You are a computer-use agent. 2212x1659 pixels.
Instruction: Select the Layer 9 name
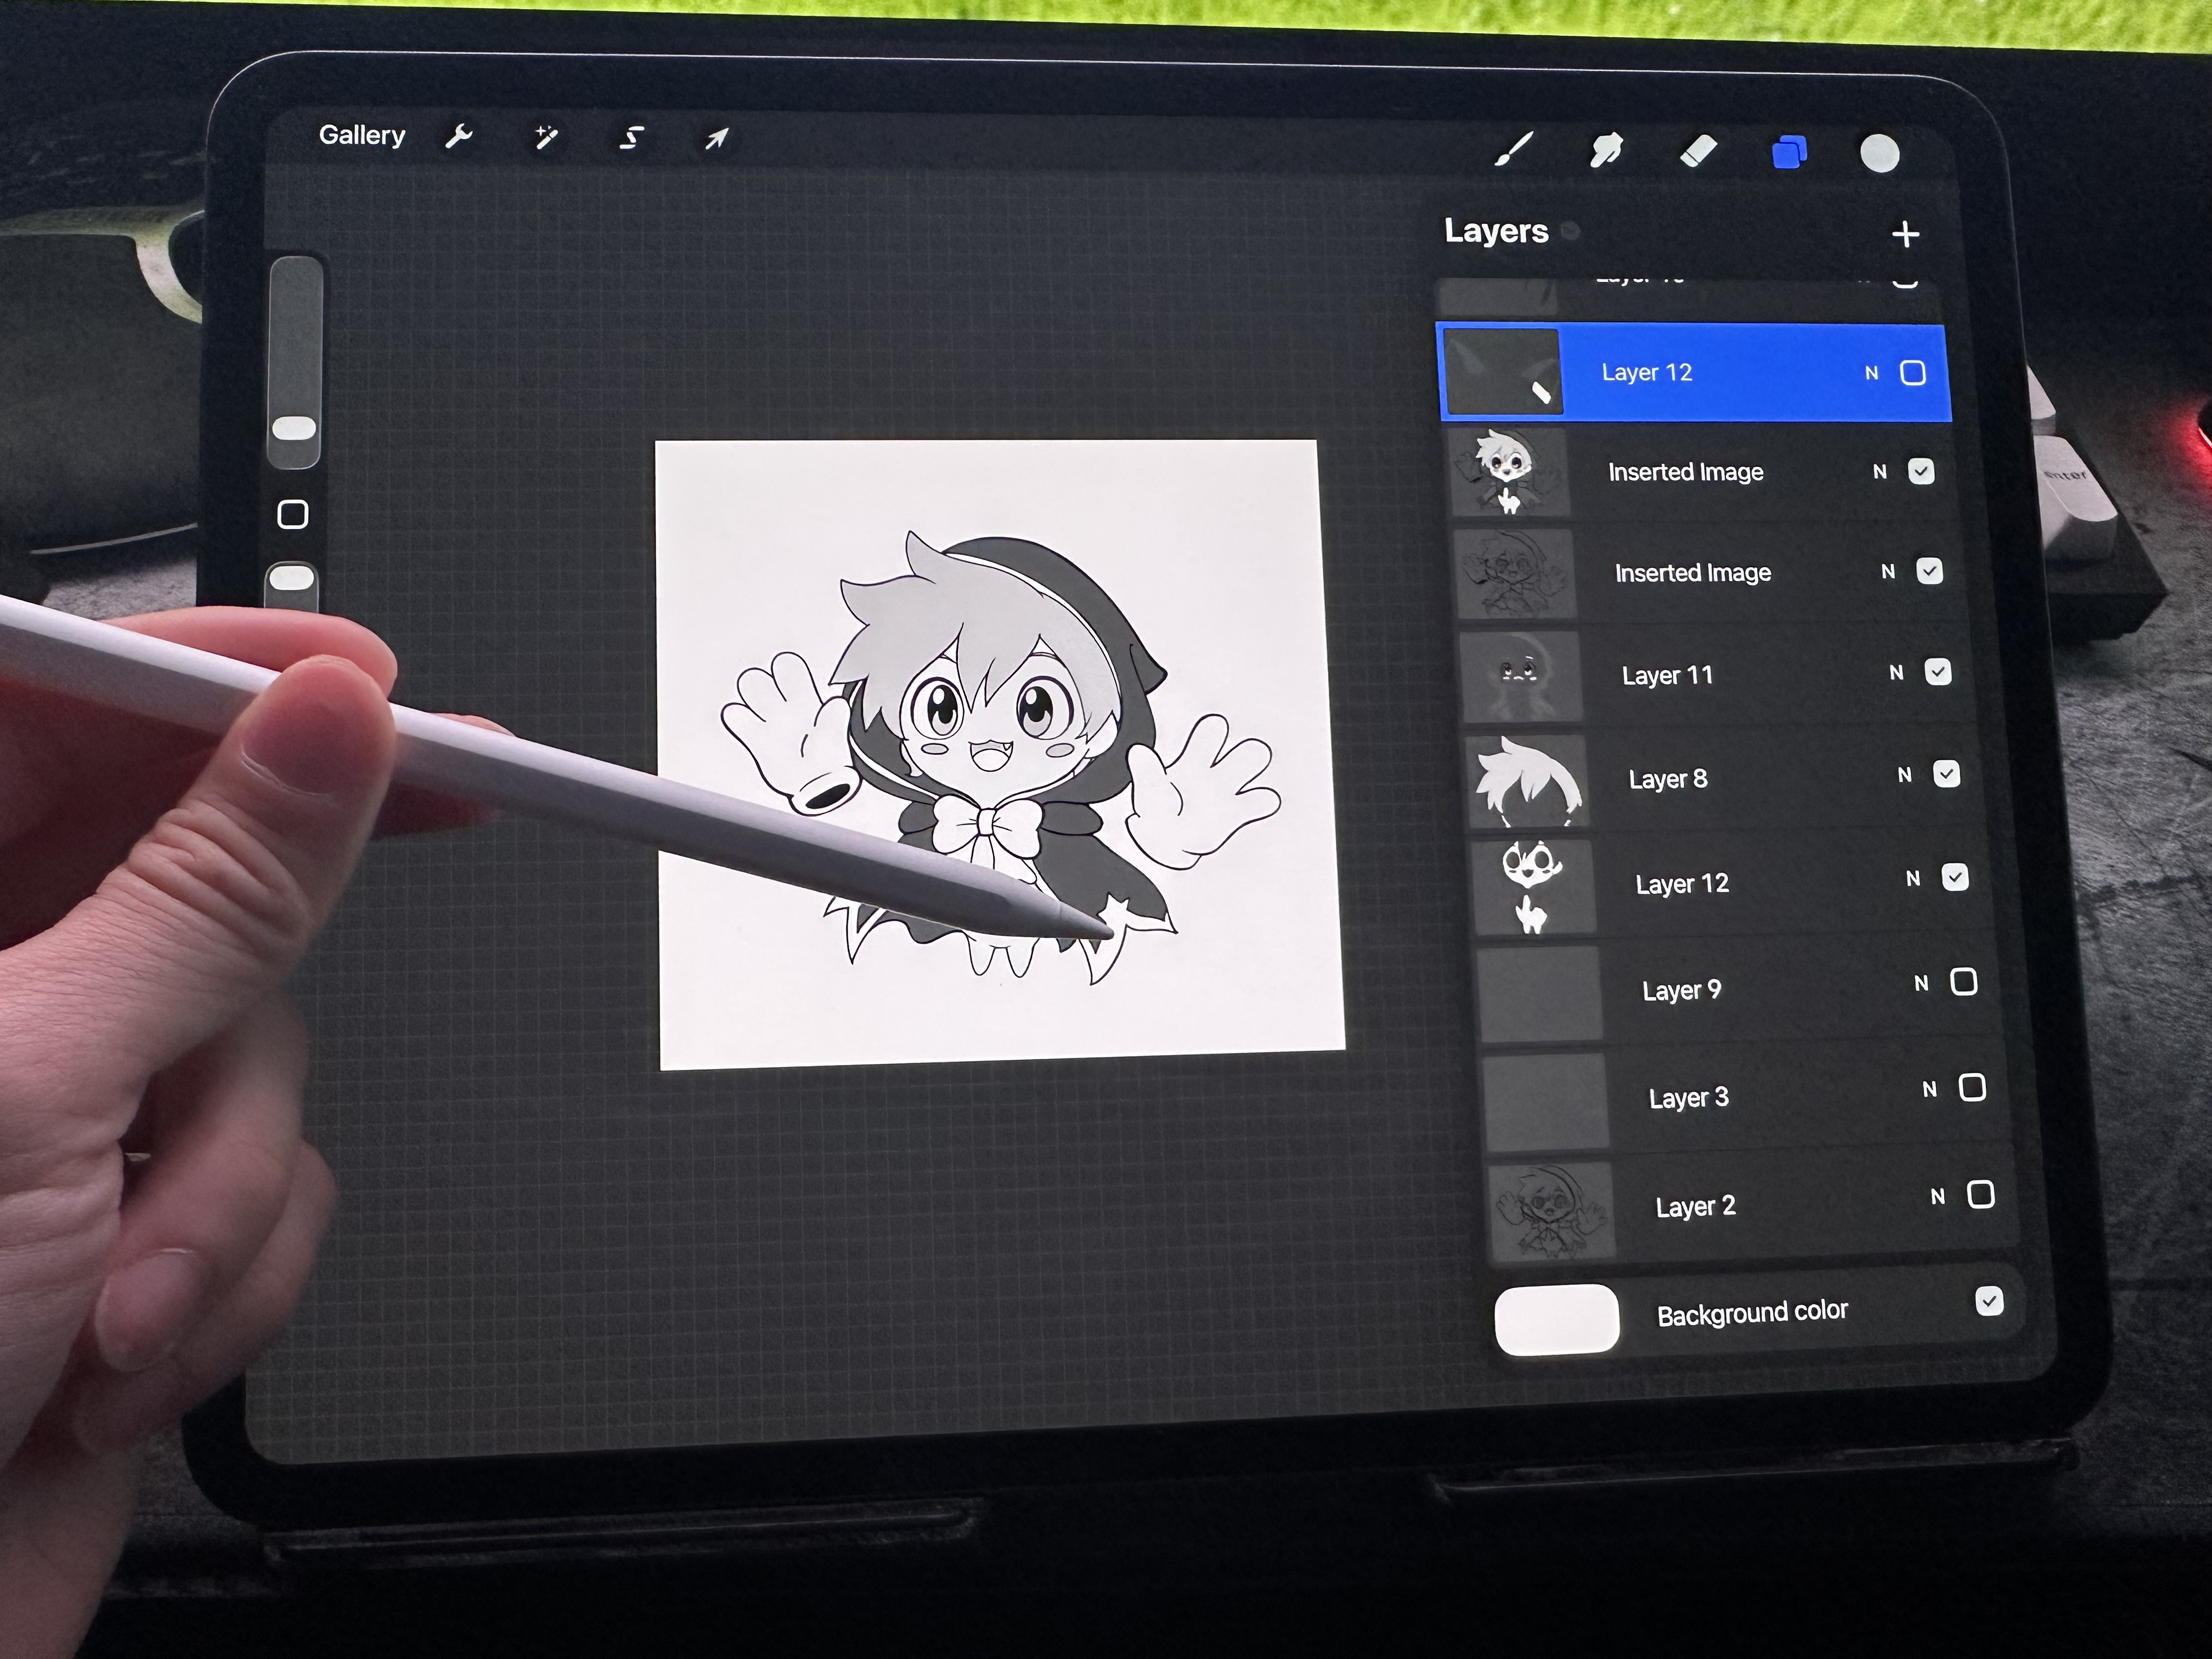click(1682, 990)
